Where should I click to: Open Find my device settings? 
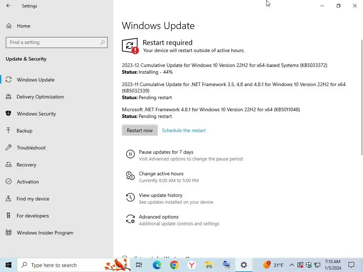point(57,199)
